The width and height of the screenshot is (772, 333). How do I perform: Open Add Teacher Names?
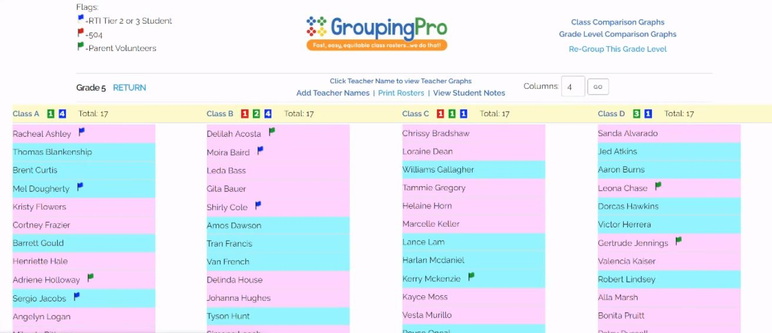pyautogui.click(x=333, y=93)
